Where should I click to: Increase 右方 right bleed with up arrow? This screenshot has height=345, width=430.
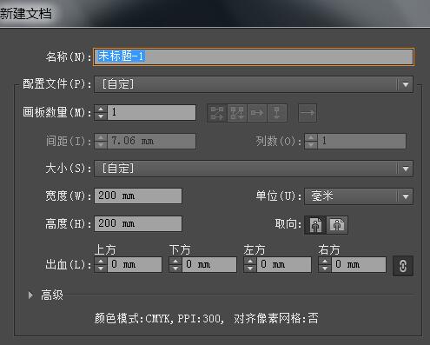tap(325, 261)
